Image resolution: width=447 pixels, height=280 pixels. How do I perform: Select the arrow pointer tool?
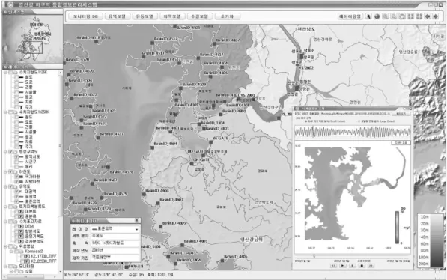368,16
